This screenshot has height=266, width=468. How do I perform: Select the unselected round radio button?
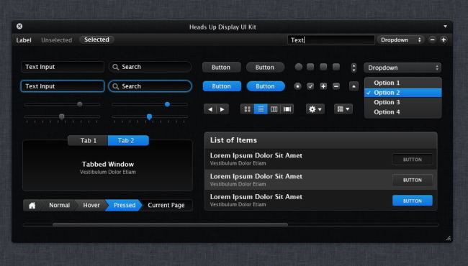point(299,67)
